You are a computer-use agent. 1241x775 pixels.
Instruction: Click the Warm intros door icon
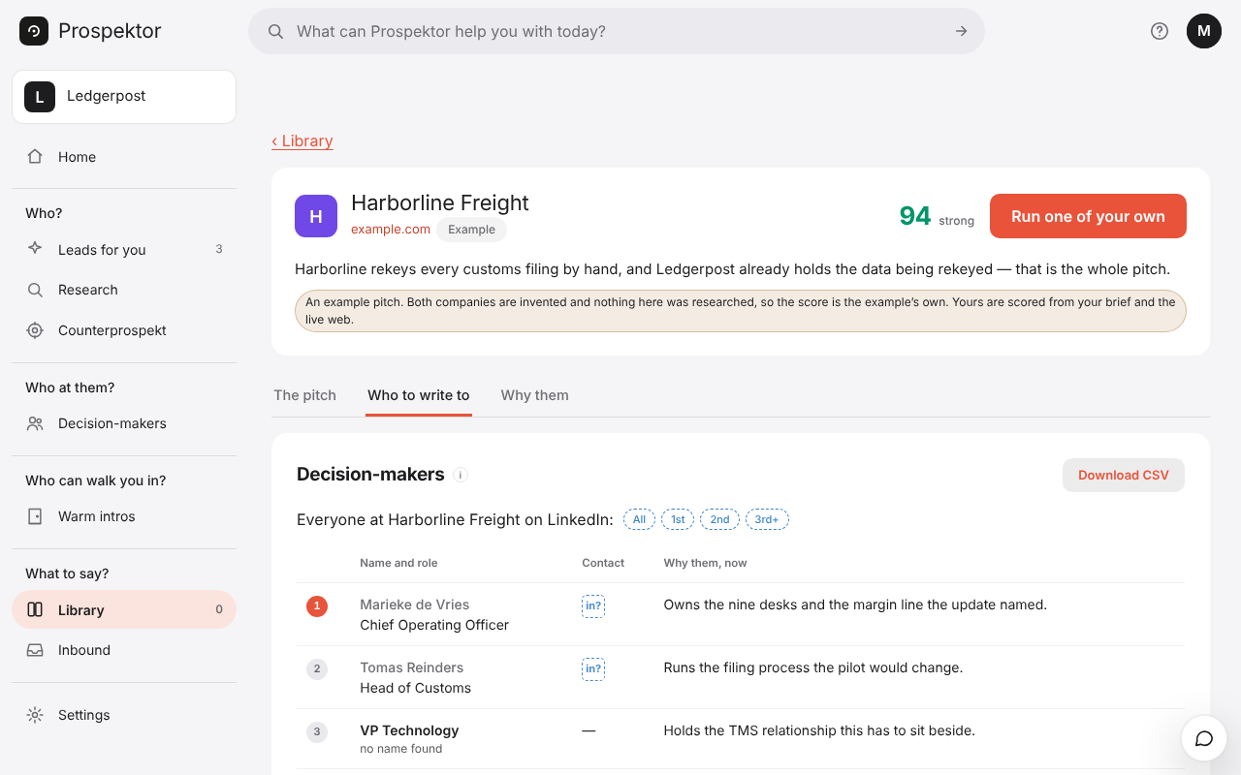(35, 516)
